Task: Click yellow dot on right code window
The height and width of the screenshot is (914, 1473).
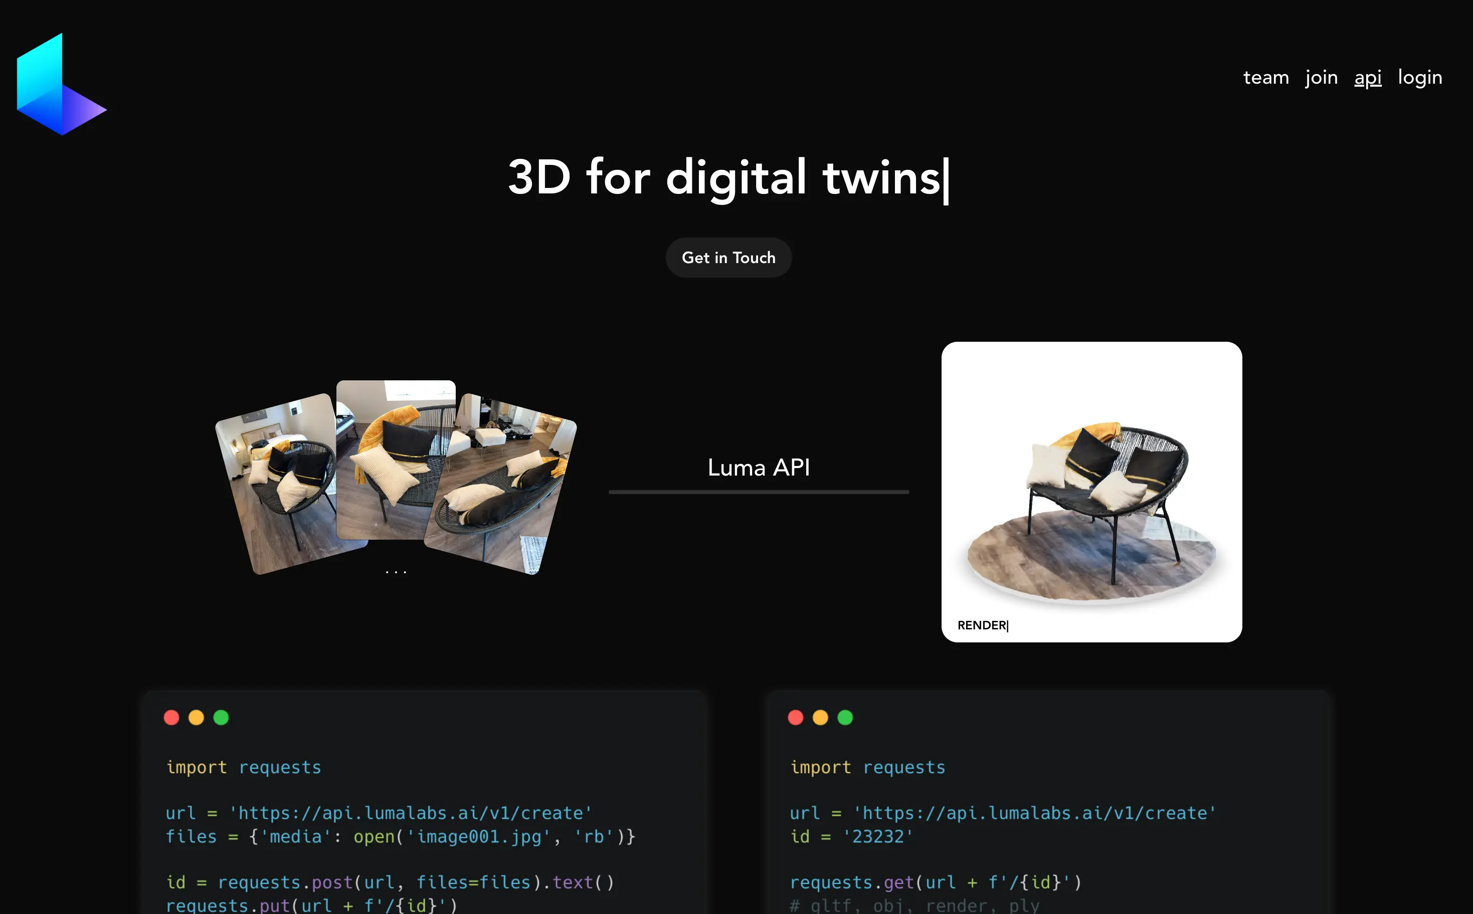Action: pyautogui.click(x=821, y=718)
